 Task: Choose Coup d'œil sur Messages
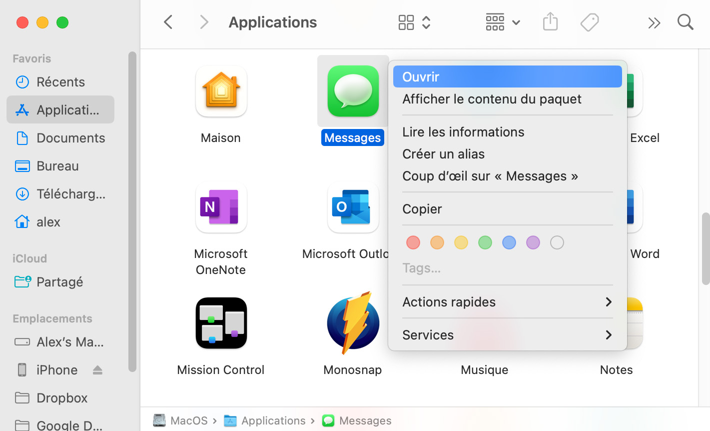[x=508, y=176]
